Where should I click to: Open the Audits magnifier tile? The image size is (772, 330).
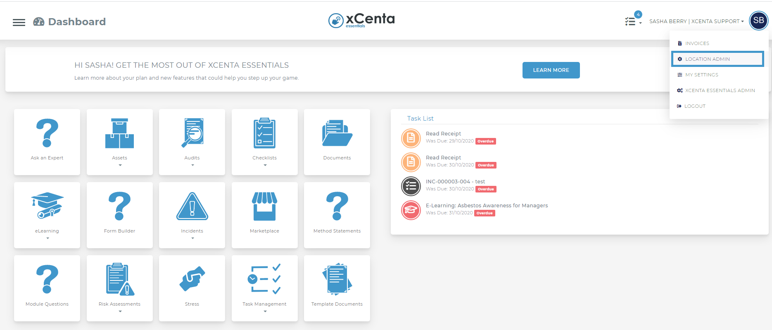(x=192, y=142)
